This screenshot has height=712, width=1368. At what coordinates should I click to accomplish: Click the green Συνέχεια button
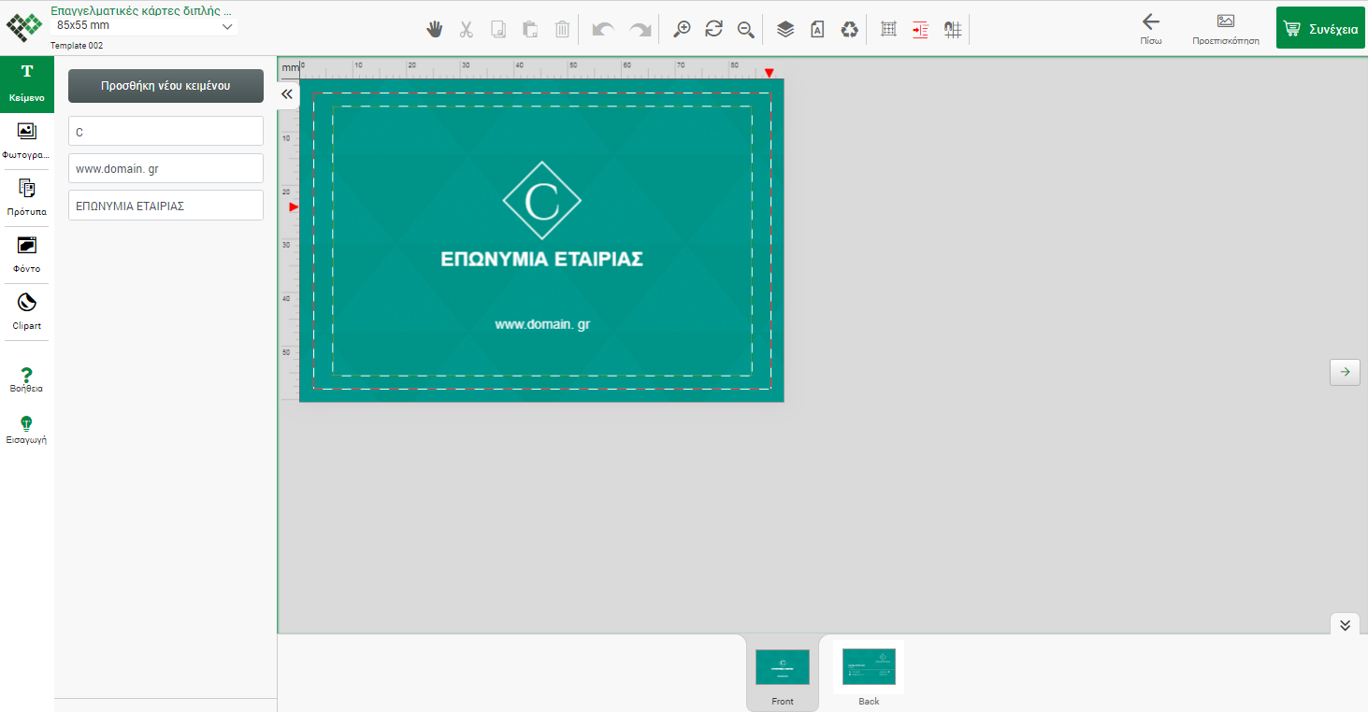[1320, 29]
